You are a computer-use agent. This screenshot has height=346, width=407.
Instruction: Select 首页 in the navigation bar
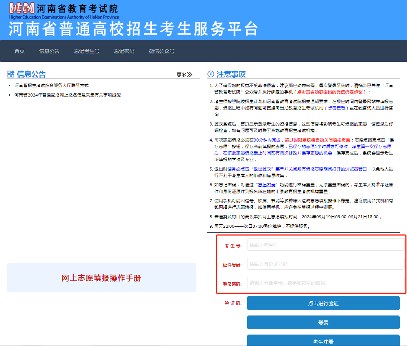point(19,51)
